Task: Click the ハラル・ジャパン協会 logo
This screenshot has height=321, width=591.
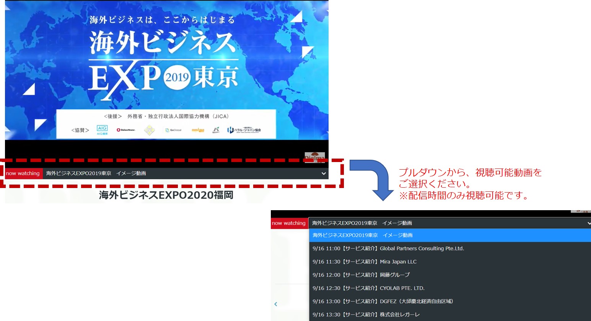Action: 244,130
